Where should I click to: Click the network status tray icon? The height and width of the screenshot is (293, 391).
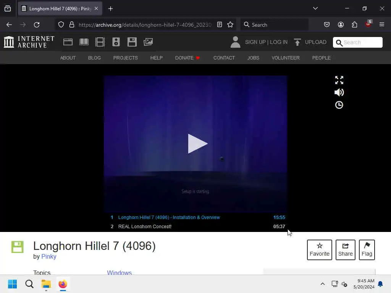coord(334,284)
